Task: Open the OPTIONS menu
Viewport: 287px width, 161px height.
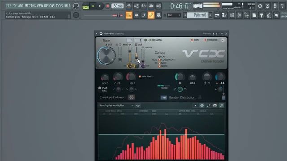Action: pos(49,6)
